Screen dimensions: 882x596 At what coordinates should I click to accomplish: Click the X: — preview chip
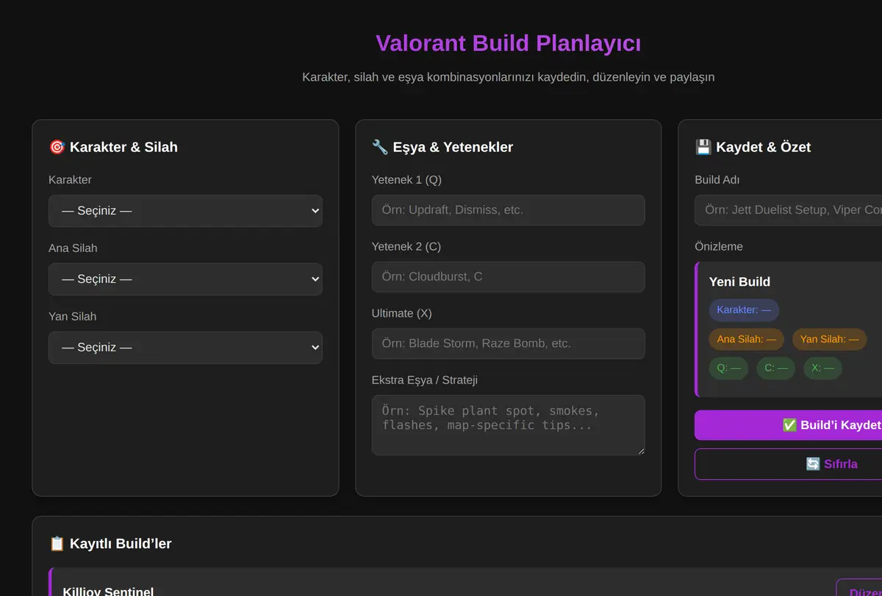pyautogui.click(x=822, y=368)
